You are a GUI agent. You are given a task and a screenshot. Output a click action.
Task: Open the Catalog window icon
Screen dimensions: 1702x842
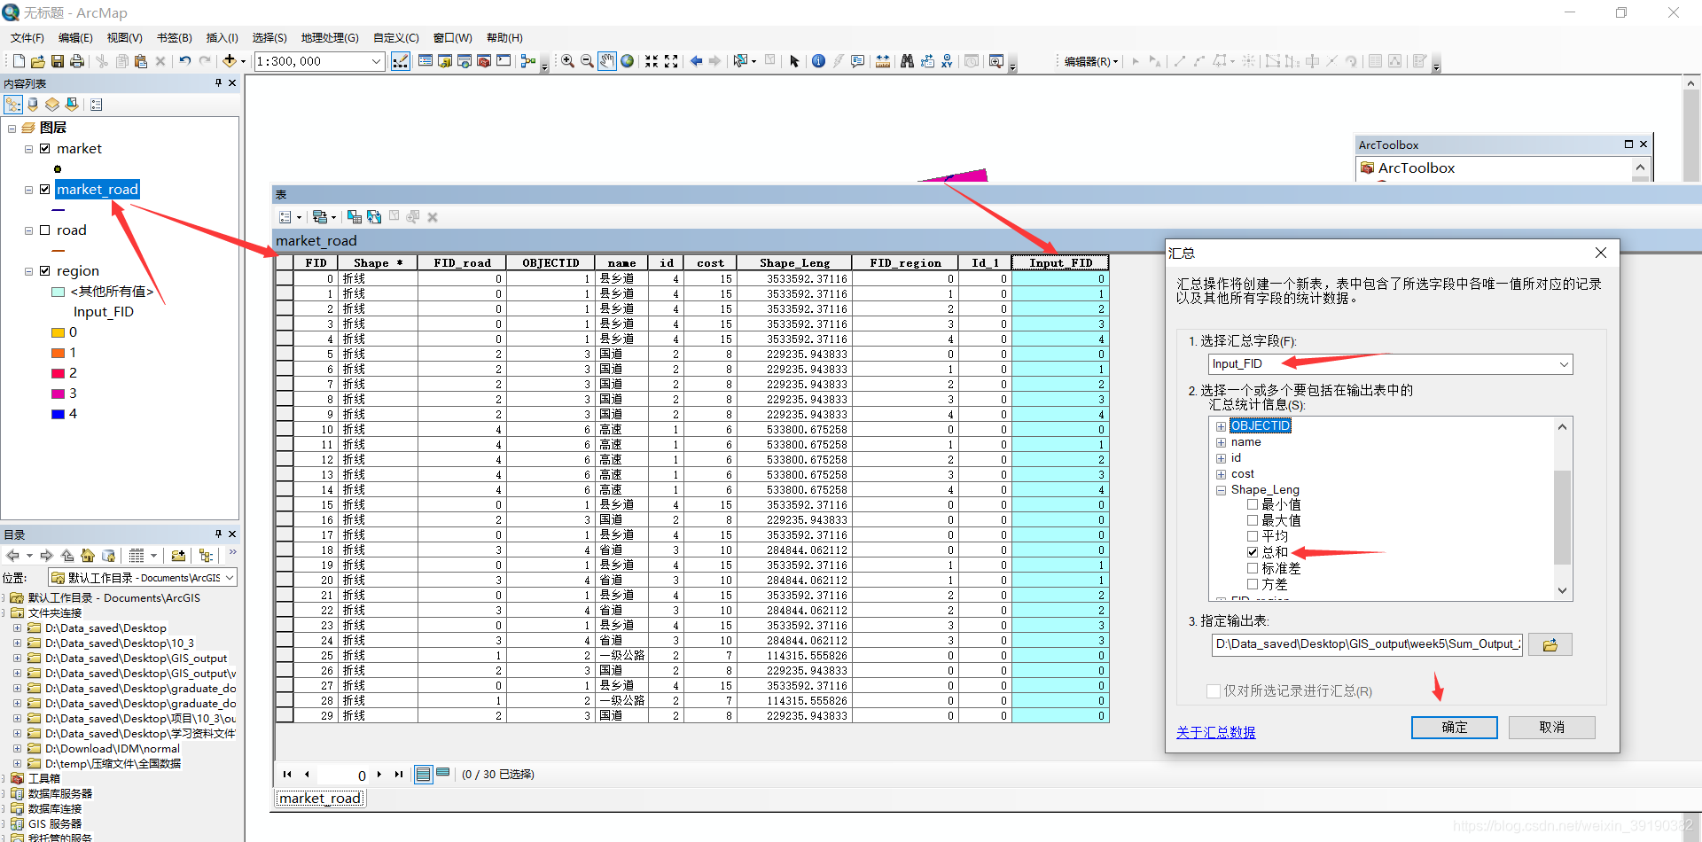[x=445, y=61]
